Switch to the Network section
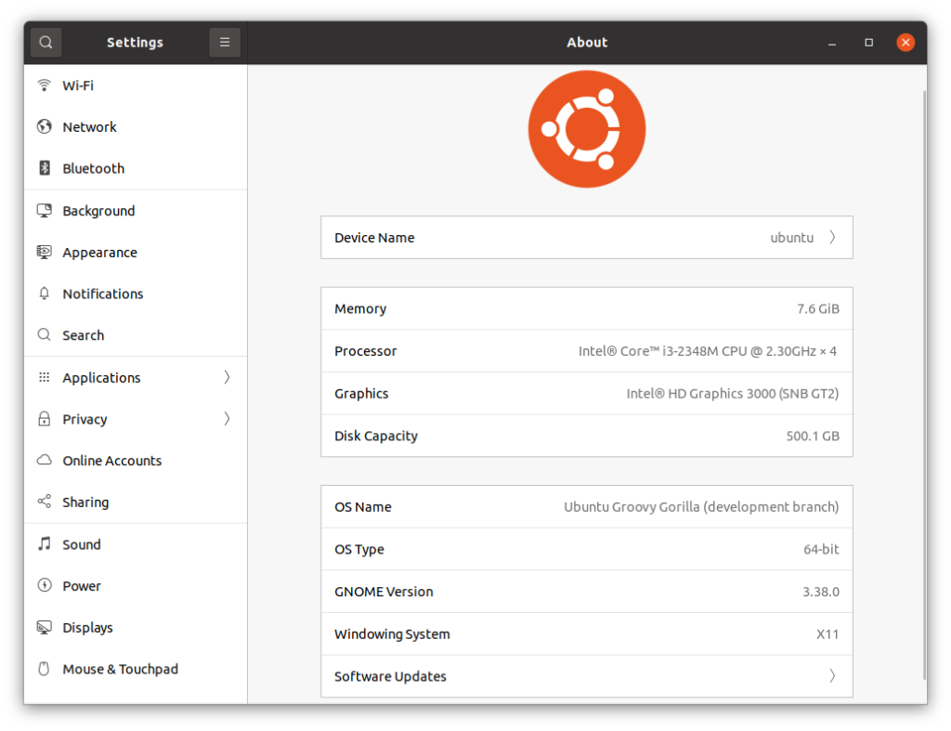 (x=89, y=126)
